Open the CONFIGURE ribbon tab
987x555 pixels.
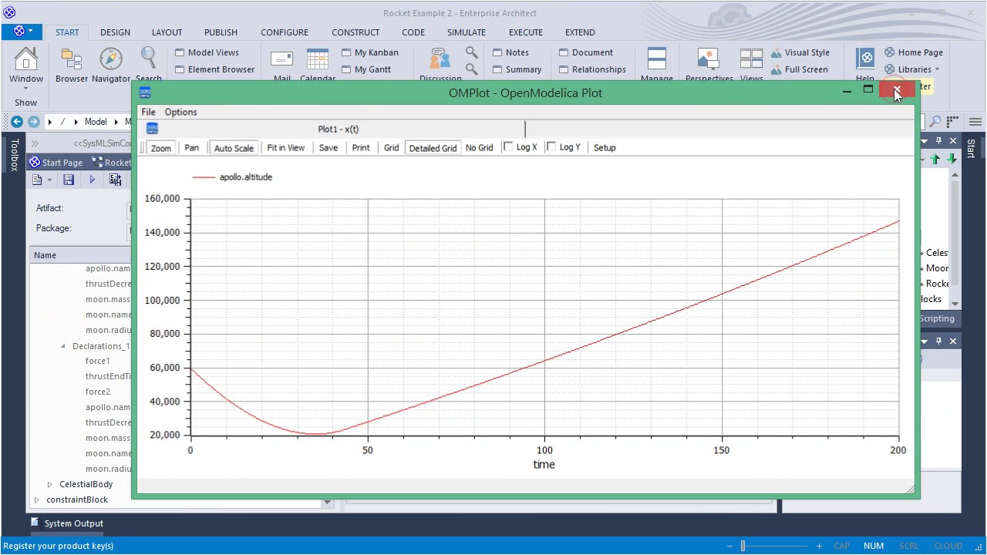click(285, 32)
